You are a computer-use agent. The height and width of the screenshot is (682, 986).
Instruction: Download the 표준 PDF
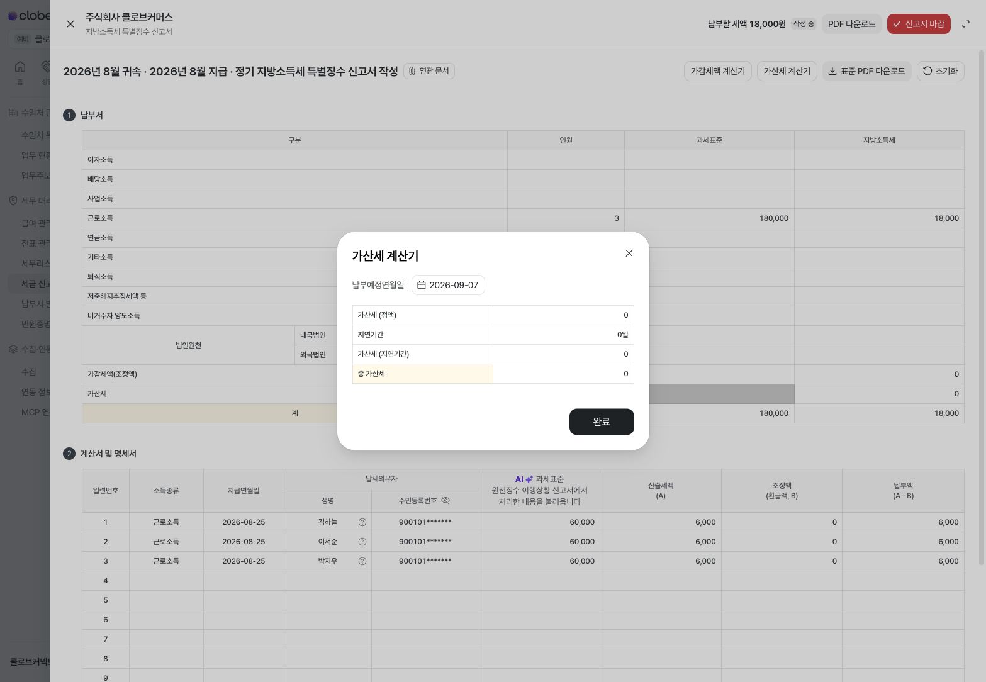pyautogui.click(x=866, y=71)
